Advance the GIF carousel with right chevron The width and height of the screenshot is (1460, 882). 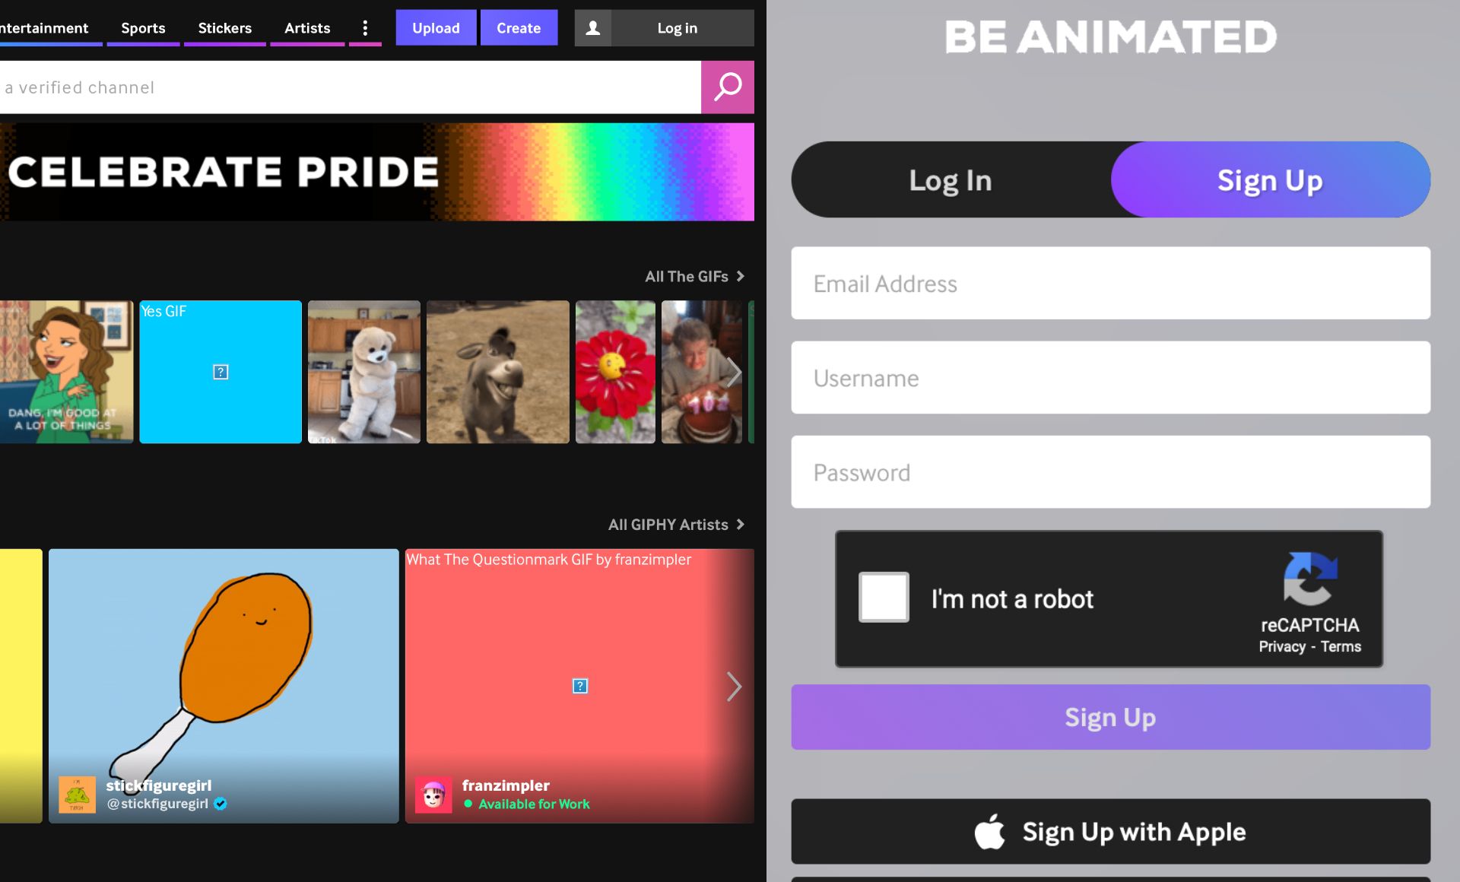point(733,372)
